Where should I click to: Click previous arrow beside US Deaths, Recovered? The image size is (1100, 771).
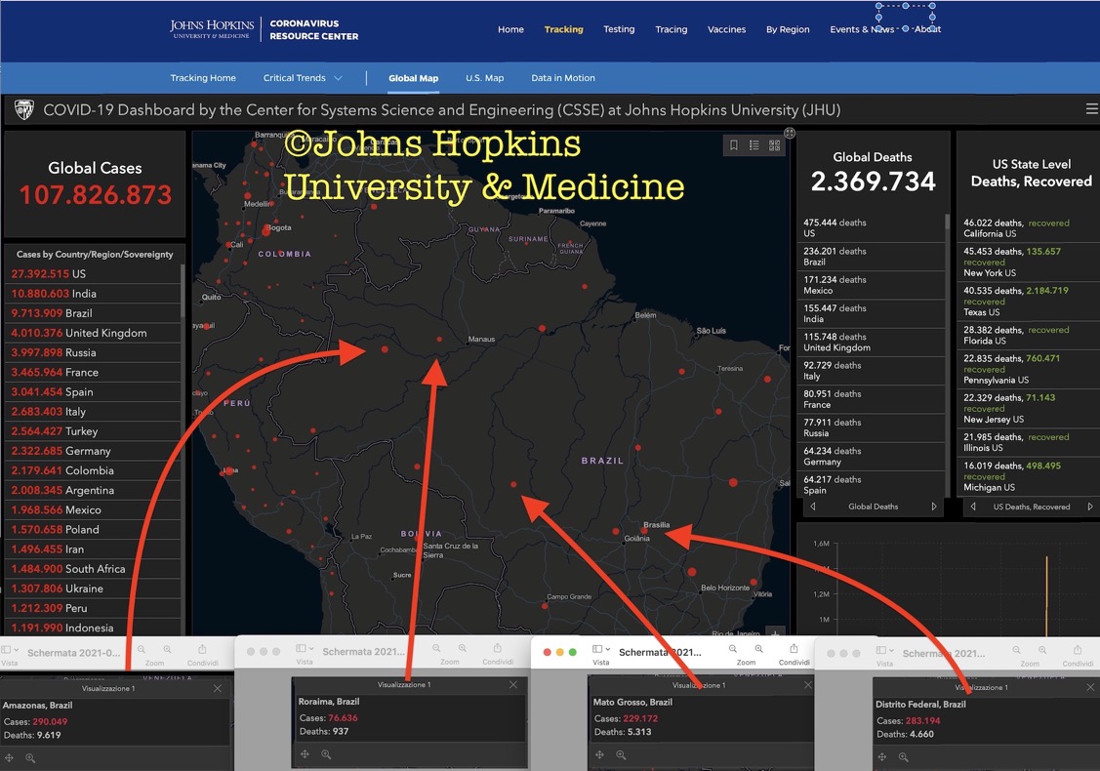point(972,507)
